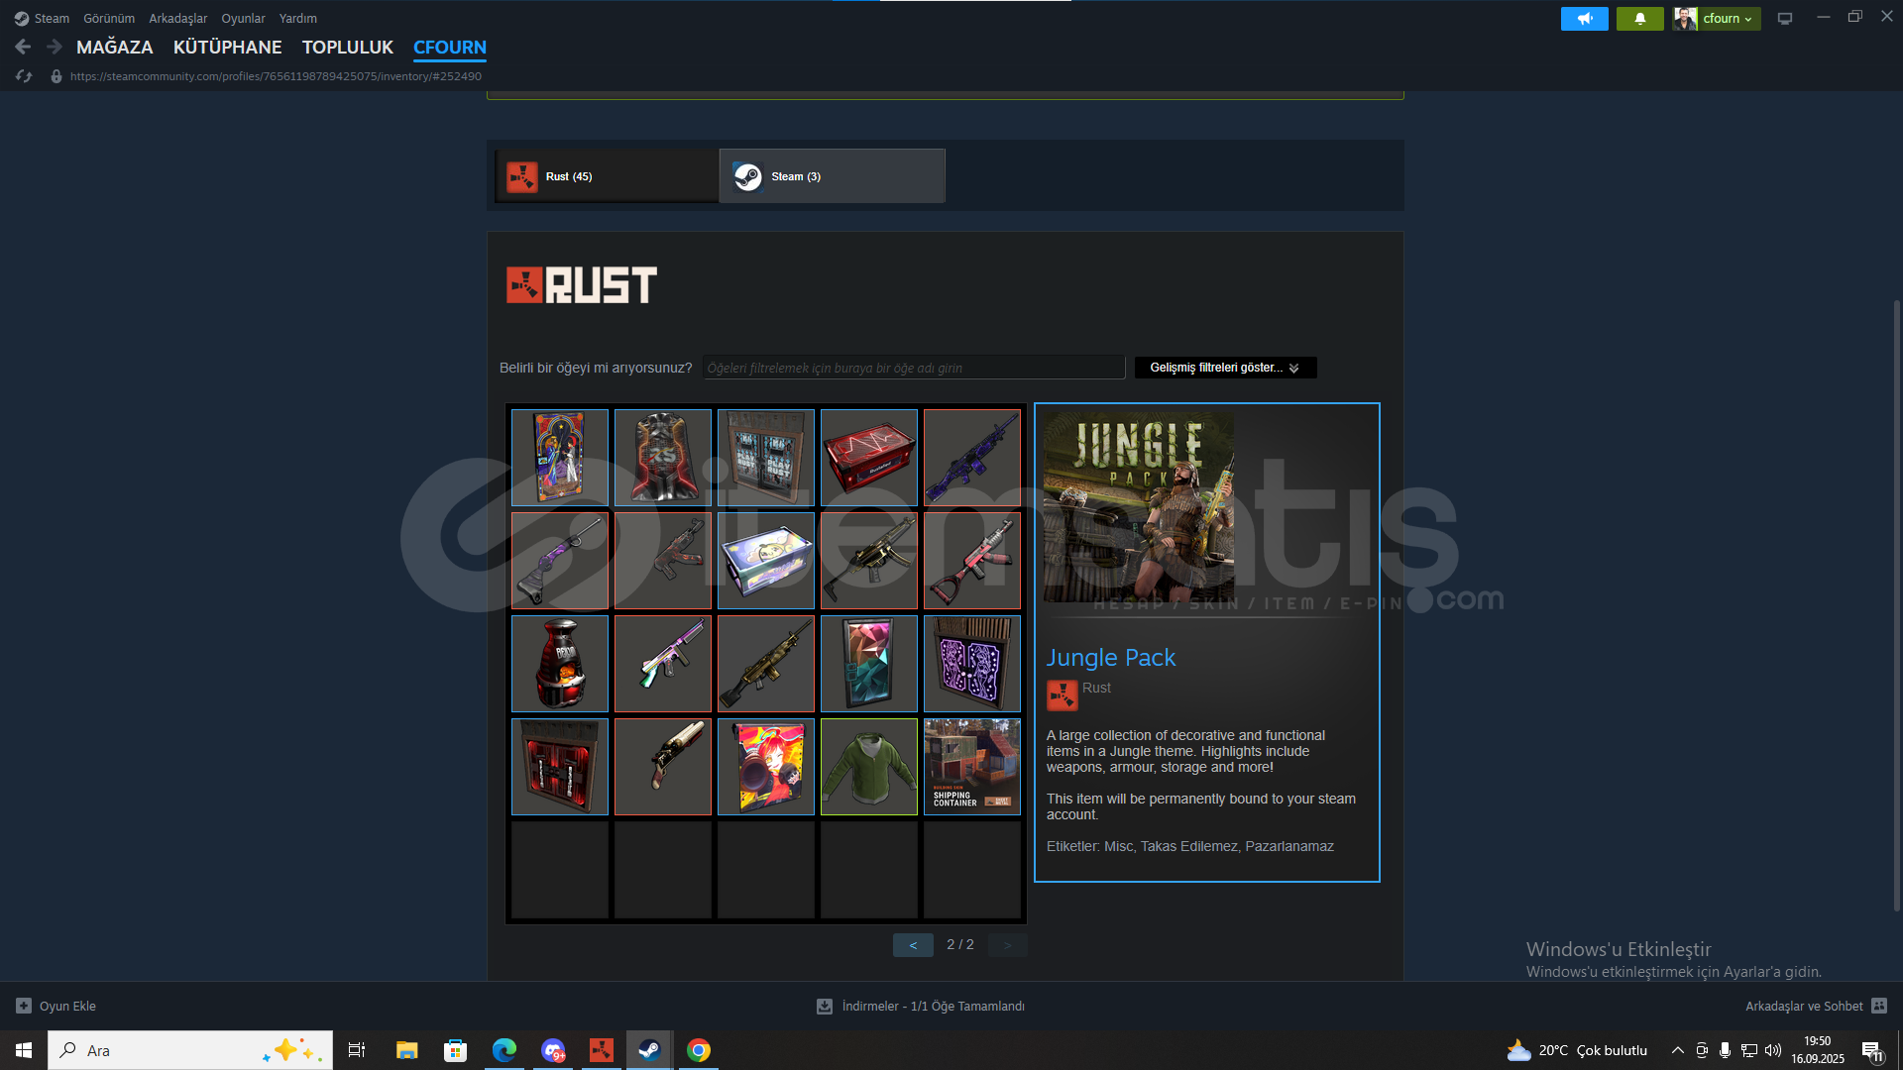Expand Gelişmiş filtreleri göster advanced filters
This screenshot has width=1903, height=1070.
pyautogui.click(x=1225, y=368)
